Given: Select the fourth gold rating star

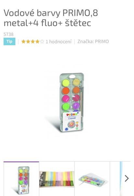Looking at the screenshot, I should (x=37, y=41).
